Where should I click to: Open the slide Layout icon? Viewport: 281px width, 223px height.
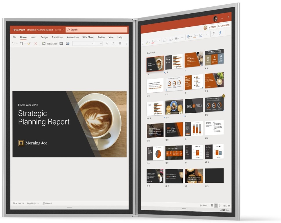pyautogui.click(x=61, y=44)
